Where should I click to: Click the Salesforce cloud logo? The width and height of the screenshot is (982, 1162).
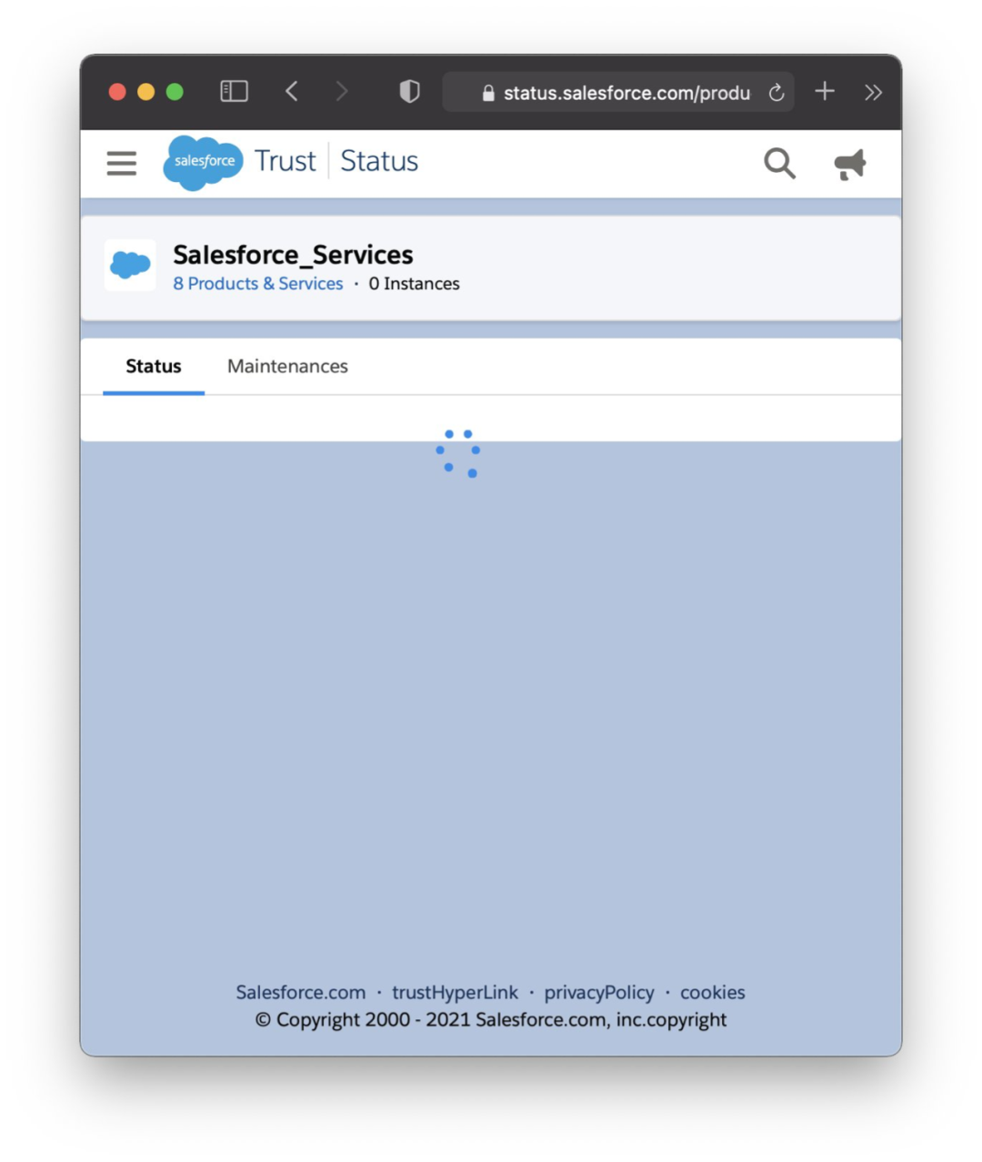tap(203, 162)
